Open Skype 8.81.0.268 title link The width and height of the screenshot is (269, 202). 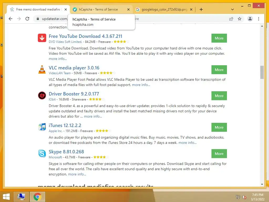(x=66, y=152)
